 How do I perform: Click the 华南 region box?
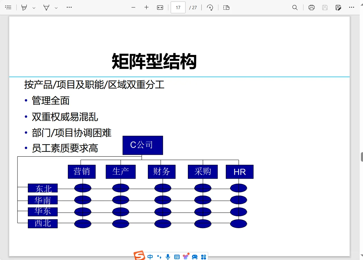tap(43, 200)
